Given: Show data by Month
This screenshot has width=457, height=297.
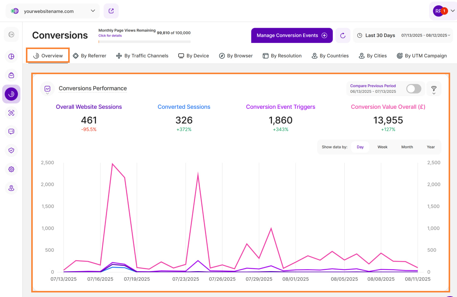Looking at the screenshot, I should [x=407, y=147].
